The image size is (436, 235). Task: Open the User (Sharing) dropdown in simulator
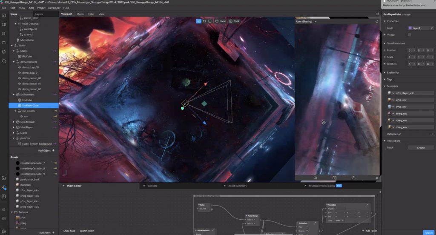[307, 21]
